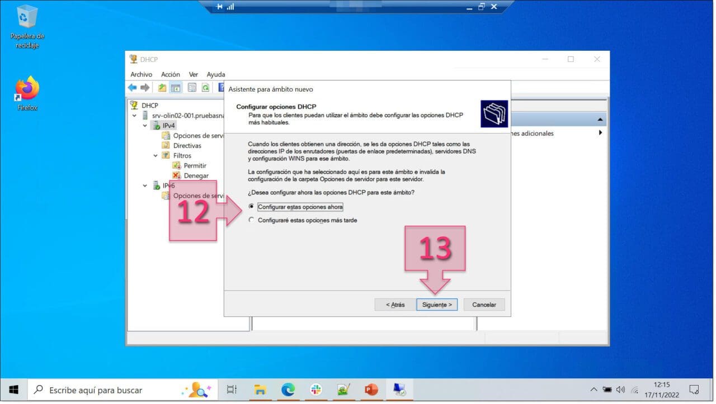
Task: Click the Atrás button
Action: tap(395, 305)
